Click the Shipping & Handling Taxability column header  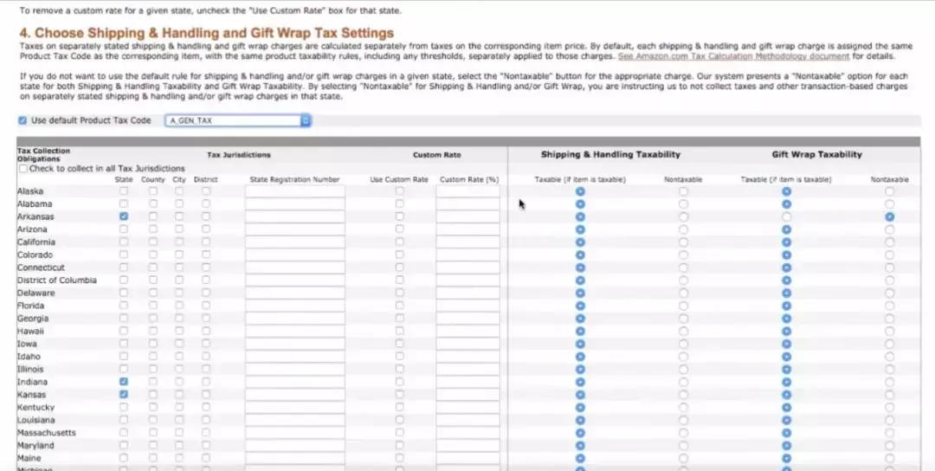[610, 154]
